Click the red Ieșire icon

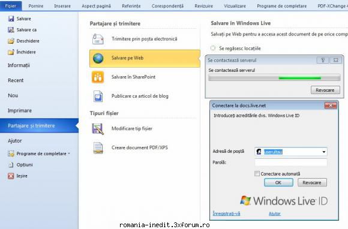click(11, 176)
